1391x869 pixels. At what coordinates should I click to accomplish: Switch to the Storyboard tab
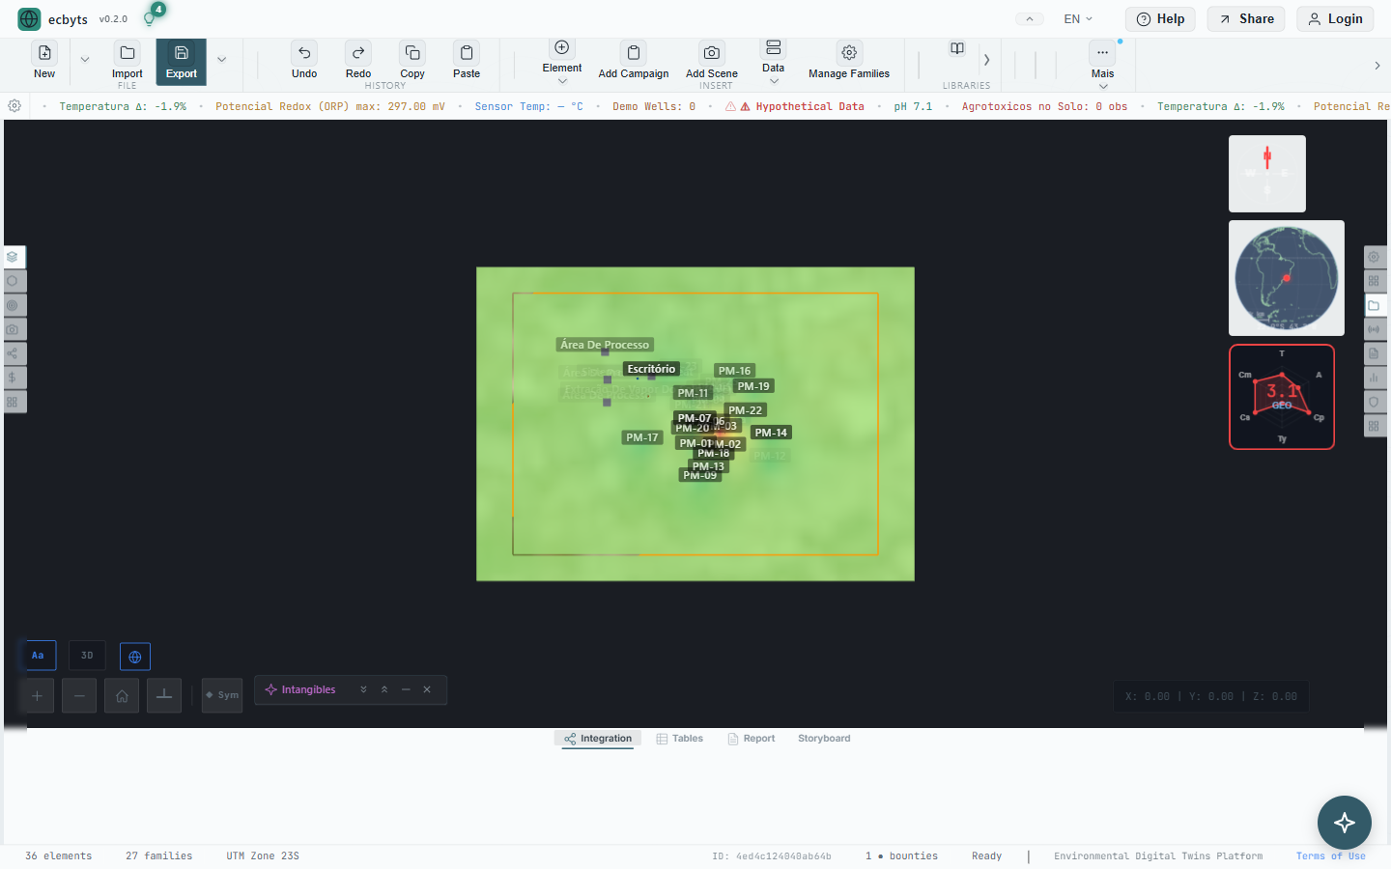(x=824, y=739)
